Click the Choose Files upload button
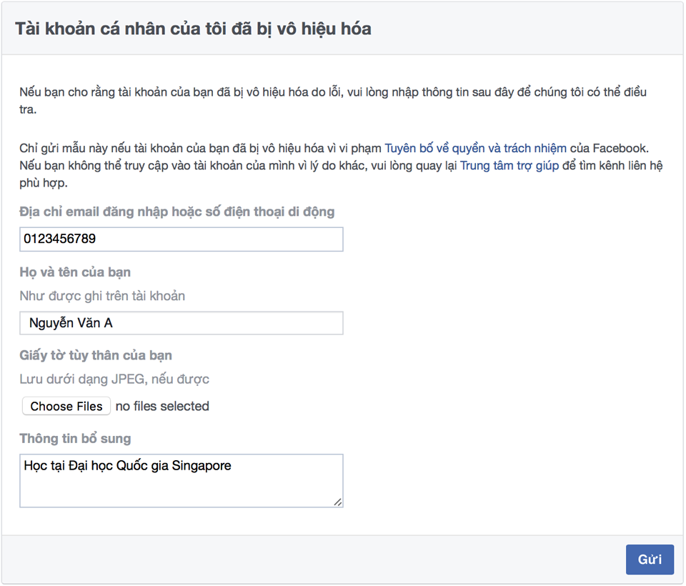 tap(66, 406)
